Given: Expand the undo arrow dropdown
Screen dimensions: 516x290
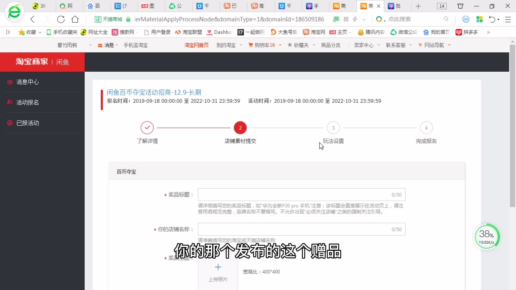Looking at the screenshot, I should tap(499, 19).
